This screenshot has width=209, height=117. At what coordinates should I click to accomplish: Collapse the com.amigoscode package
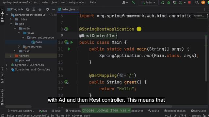[23, 38]
